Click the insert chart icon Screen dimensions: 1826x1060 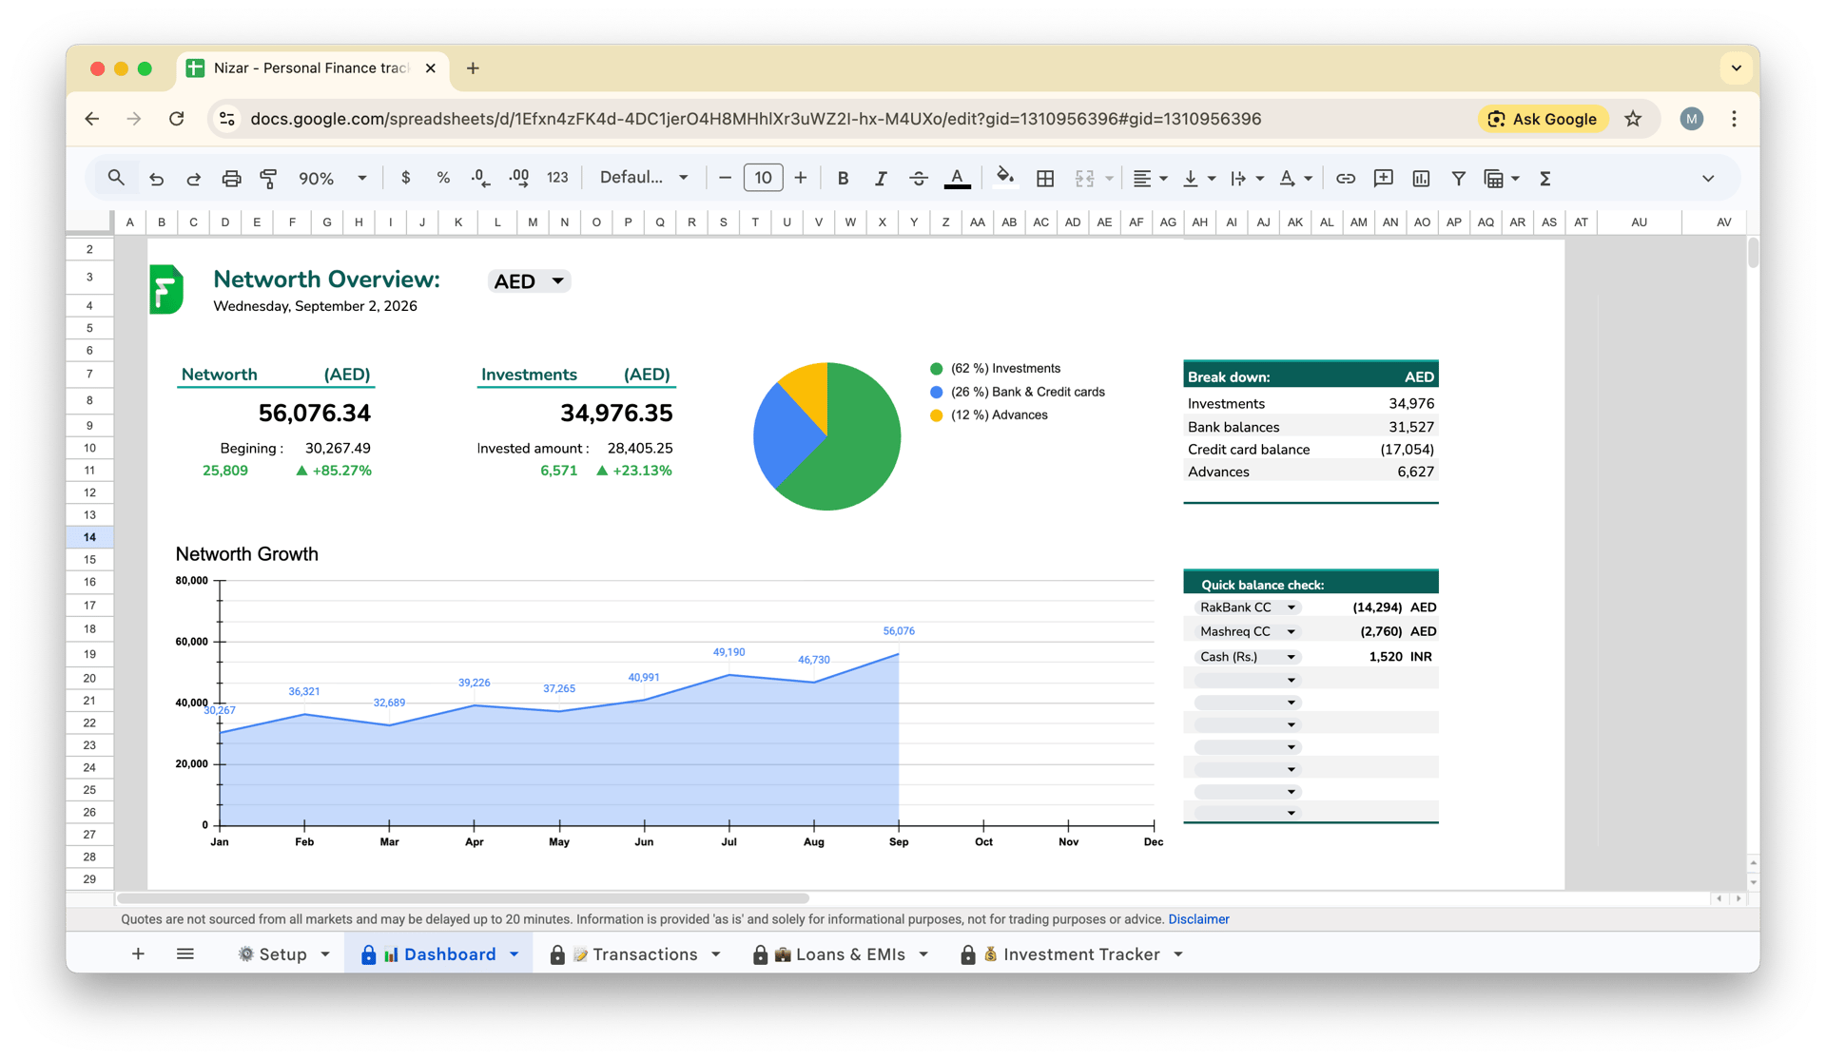(x=1421, y=178)
